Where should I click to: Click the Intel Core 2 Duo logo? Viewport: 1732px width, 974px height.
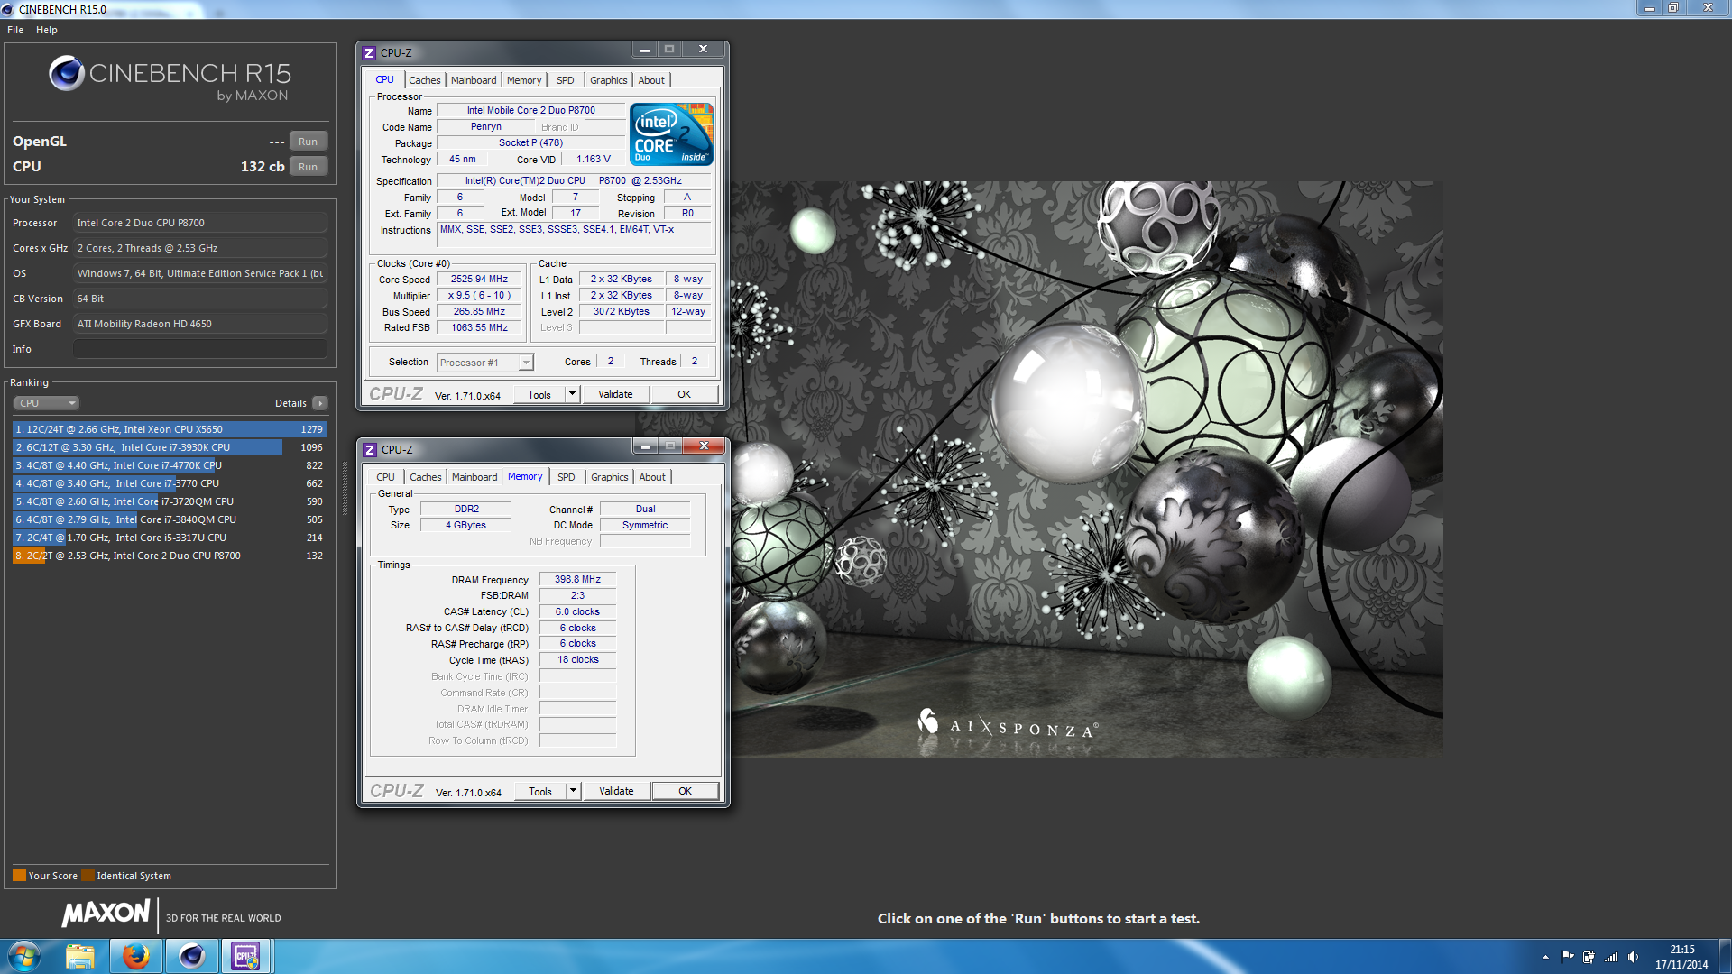click(671, 134)
